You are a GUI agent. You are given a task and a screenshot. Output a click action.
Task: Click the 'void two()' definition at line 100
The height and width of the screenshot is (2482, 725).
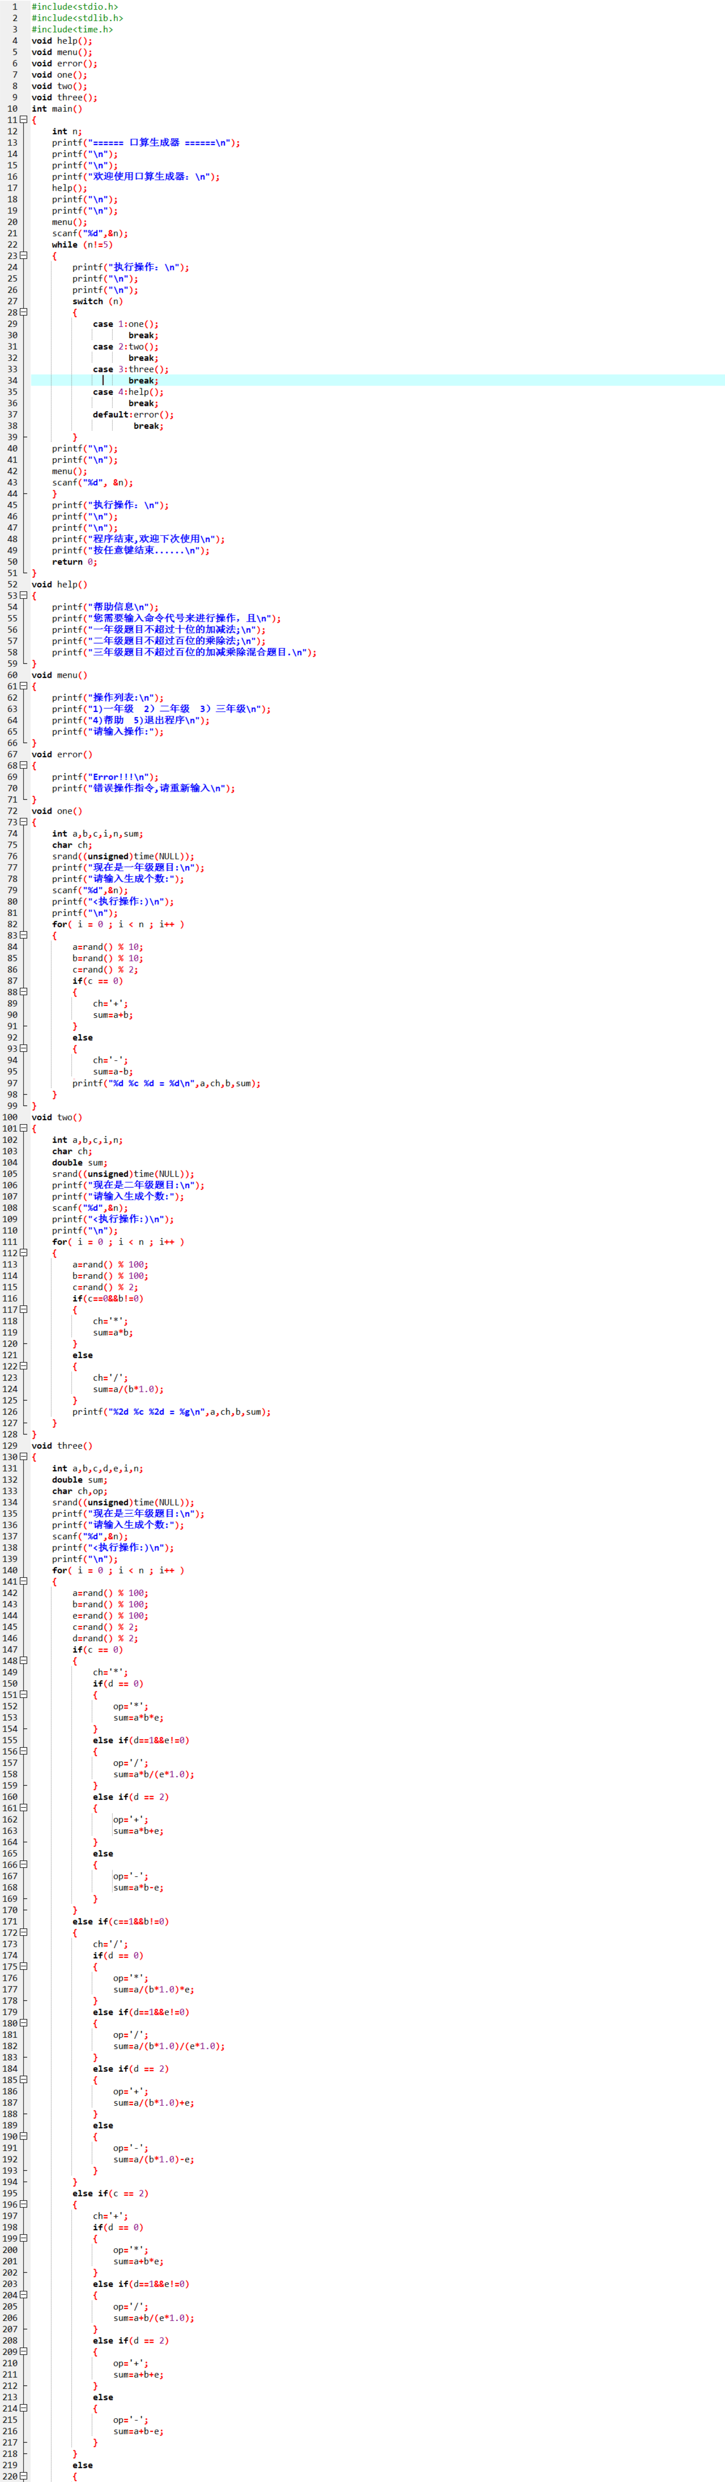pyautogui.click(x=57, y=1118)
